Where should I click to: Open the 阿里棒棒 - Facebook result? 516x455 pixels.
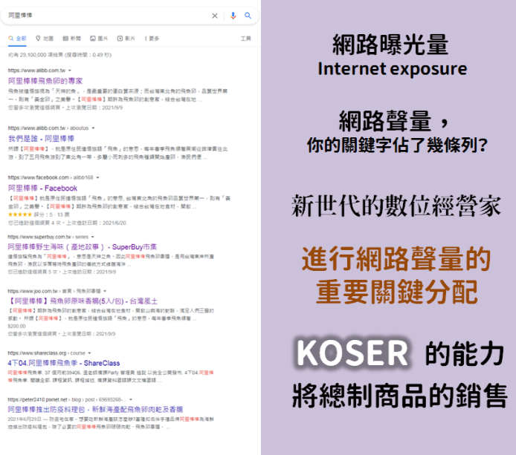point(43,189)
